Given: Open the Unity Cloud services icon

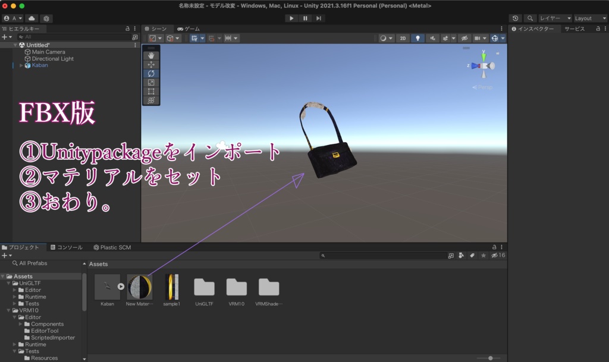Looking at the screenshot, I should tap(32, 18).
